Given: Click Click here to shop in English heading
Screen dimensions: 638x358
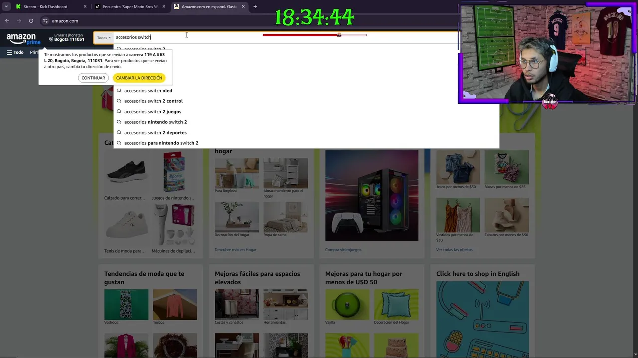Looking at the screenshot, I should click(478, 274).
